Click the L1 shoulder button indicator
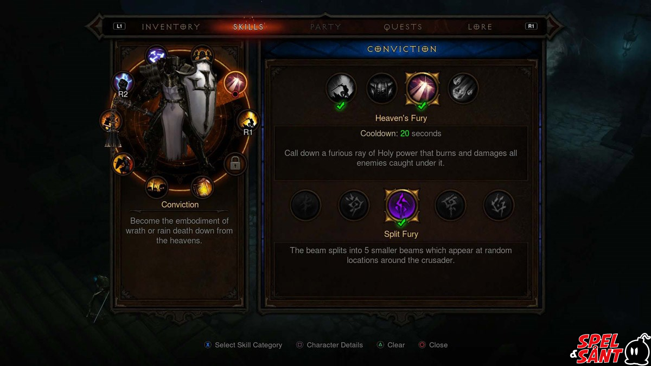 pos(119,26)
